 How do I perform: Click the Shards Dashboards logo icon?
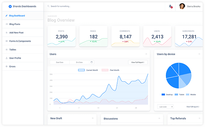click(10, 6)
